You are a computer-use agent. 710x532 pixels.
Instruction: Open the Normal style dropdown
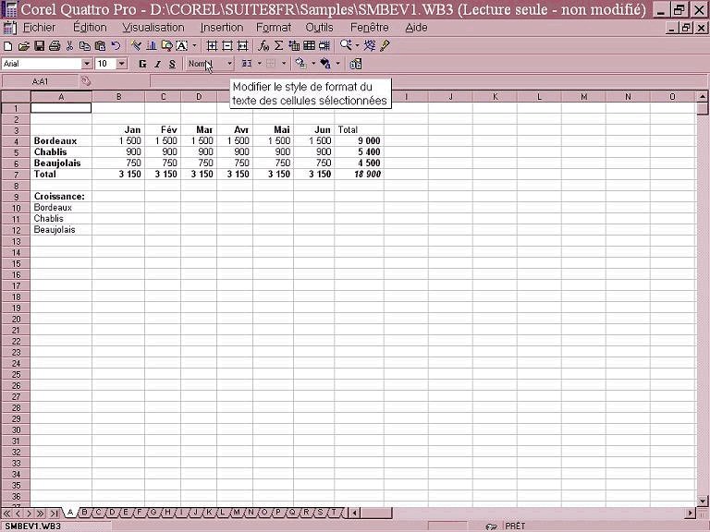coord(229,64)
